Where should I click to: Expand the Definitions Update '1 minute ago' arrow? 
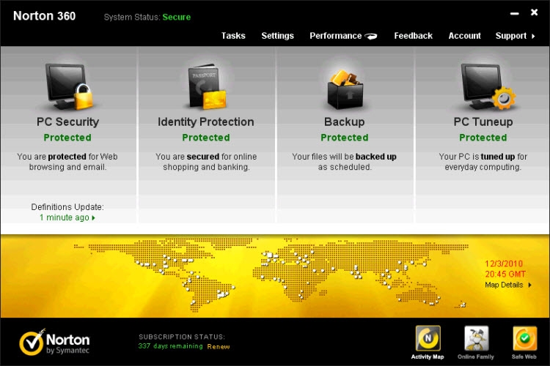coord(94,218)
